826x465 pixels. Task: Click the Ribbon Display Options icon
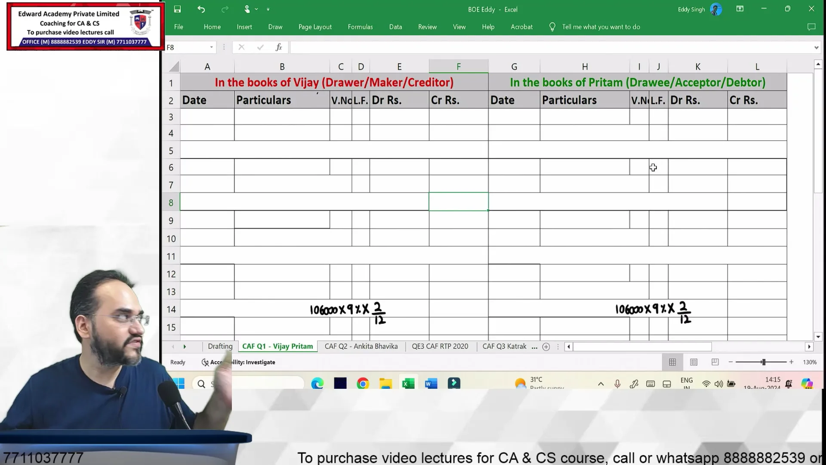tap(740, 9)
